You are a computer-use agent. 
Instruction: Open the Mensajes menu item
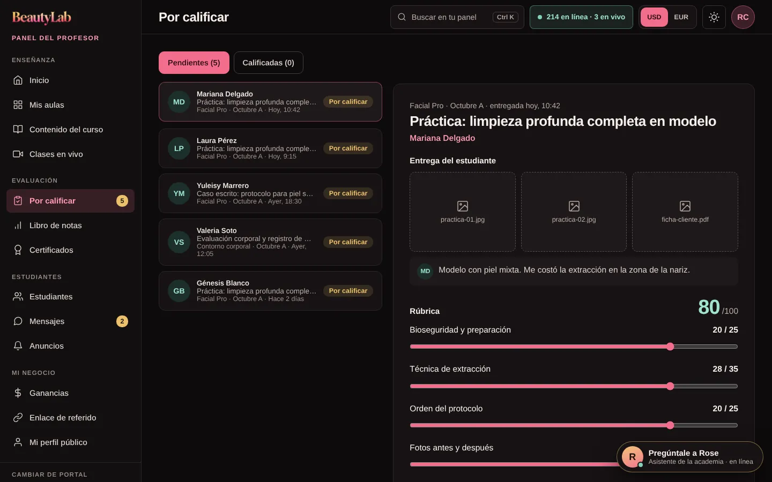[x=70, y=321]
